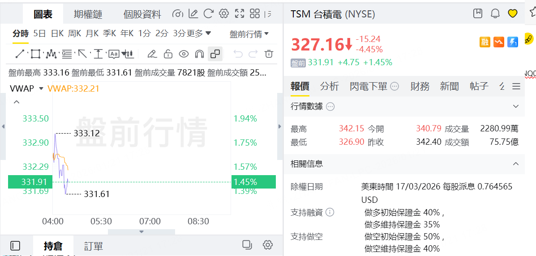Select the arrow drawing tool
536x256 pixels.
tap(83, 54)
